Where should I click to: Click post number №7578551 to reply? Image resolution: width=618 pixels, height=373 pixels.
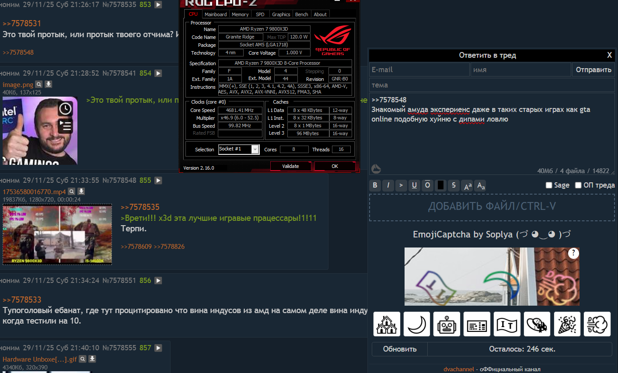[x=119, y=280]
